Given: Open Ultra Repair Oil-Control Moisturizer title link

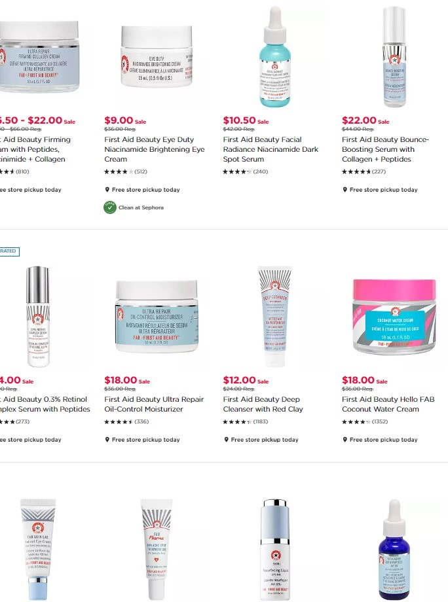Looking at the screenshot, I should 154,404.
